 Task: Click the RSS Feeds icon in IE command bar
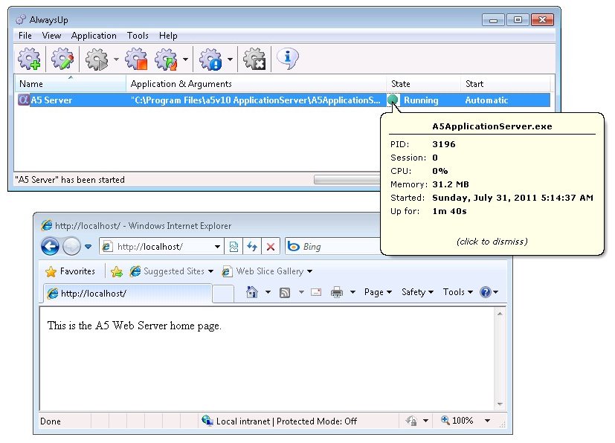tap(285, 292)
